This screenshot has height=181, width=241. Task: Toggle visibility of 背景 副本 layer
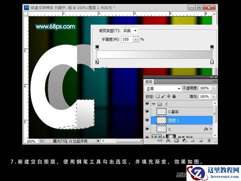147,137
